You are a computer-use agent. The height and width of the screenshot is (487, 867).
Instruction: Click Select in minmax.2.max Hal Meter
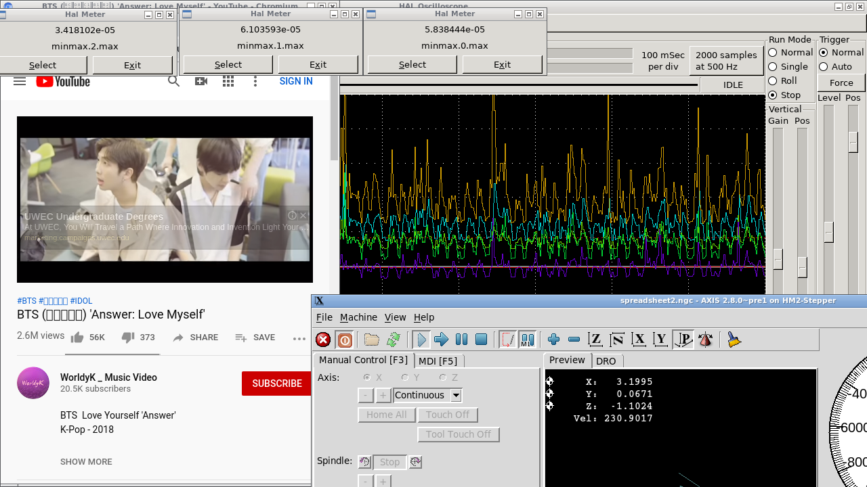(43, 65)
